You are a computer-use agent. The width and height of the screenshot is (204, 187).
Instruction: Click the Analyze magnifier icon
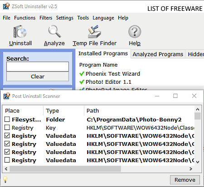54,31
